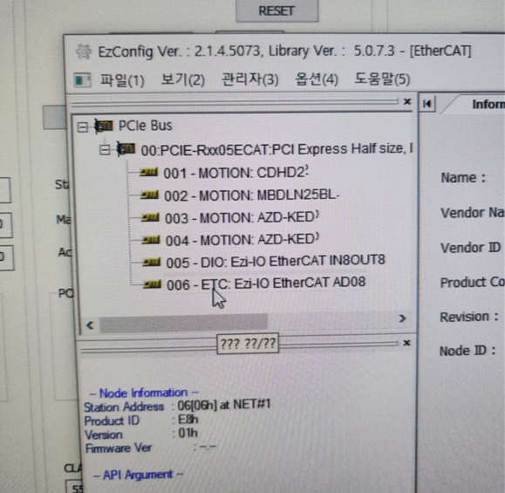Viewport: 505px width, 493px height.
Task: Select node 004 - MOTION: AZD-KED
Action: [242, 240]
